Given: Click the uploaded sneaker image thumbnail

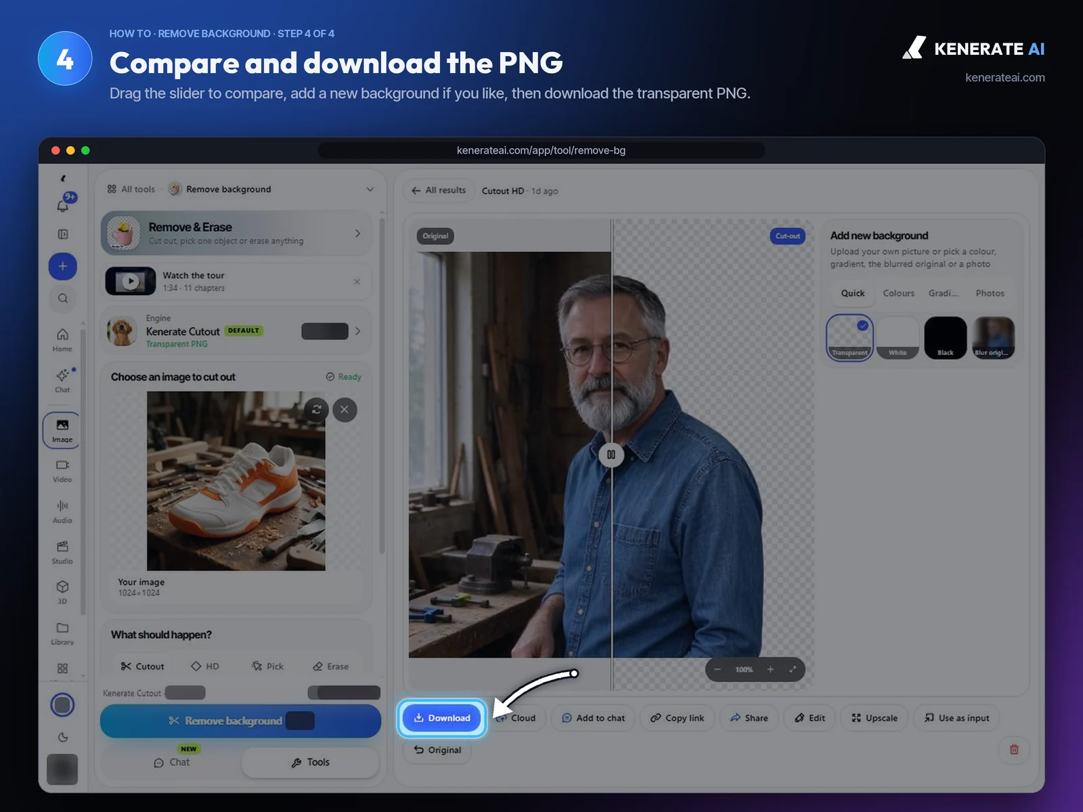Looking at the screenshot, I should coord(236,481).
